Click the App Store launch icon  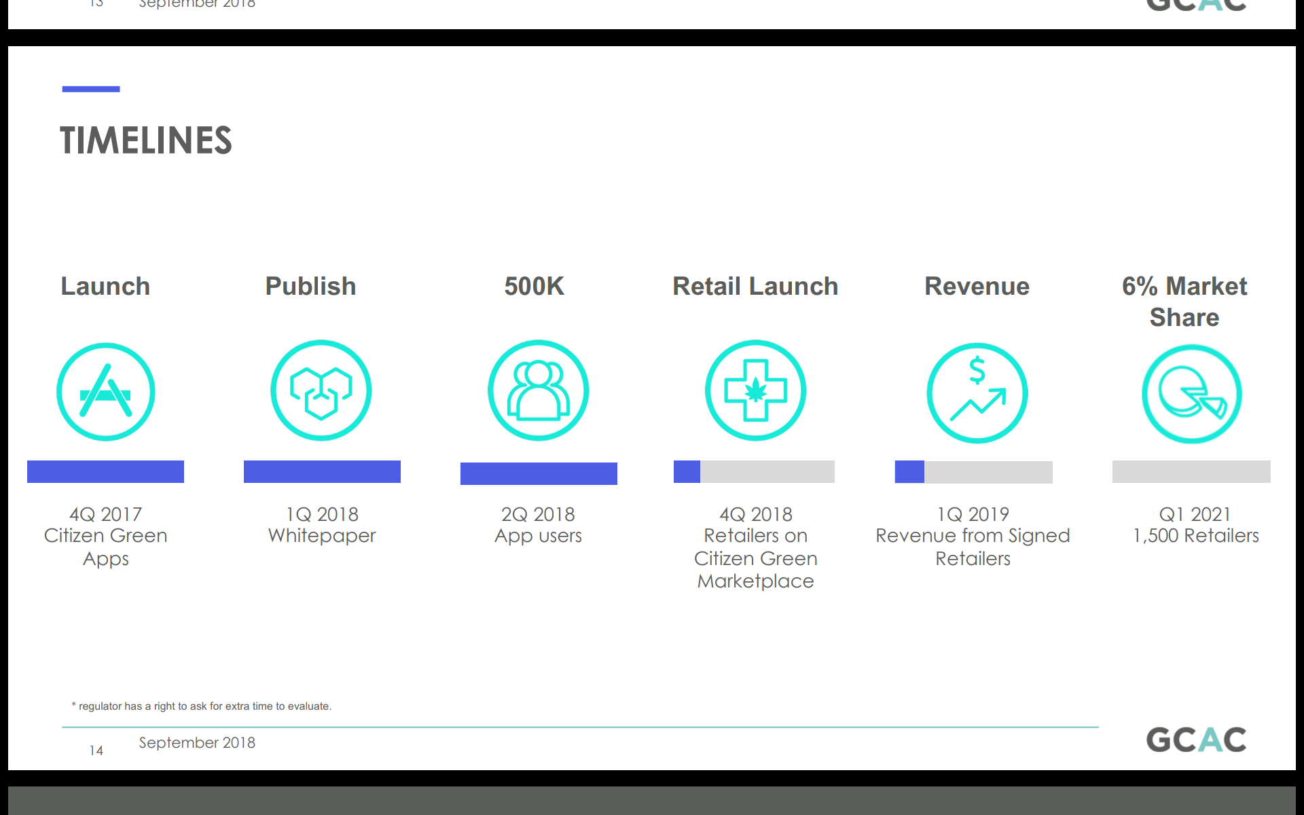[106, 392]
